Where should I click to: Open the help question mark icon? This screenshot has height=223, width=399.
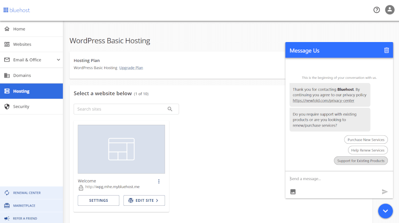[x=376, y=10]
